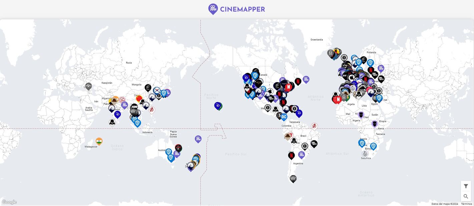This screenshot has width=474, height=206.
Task: Open South Korea flag marker
Action: tap(156, 90)
